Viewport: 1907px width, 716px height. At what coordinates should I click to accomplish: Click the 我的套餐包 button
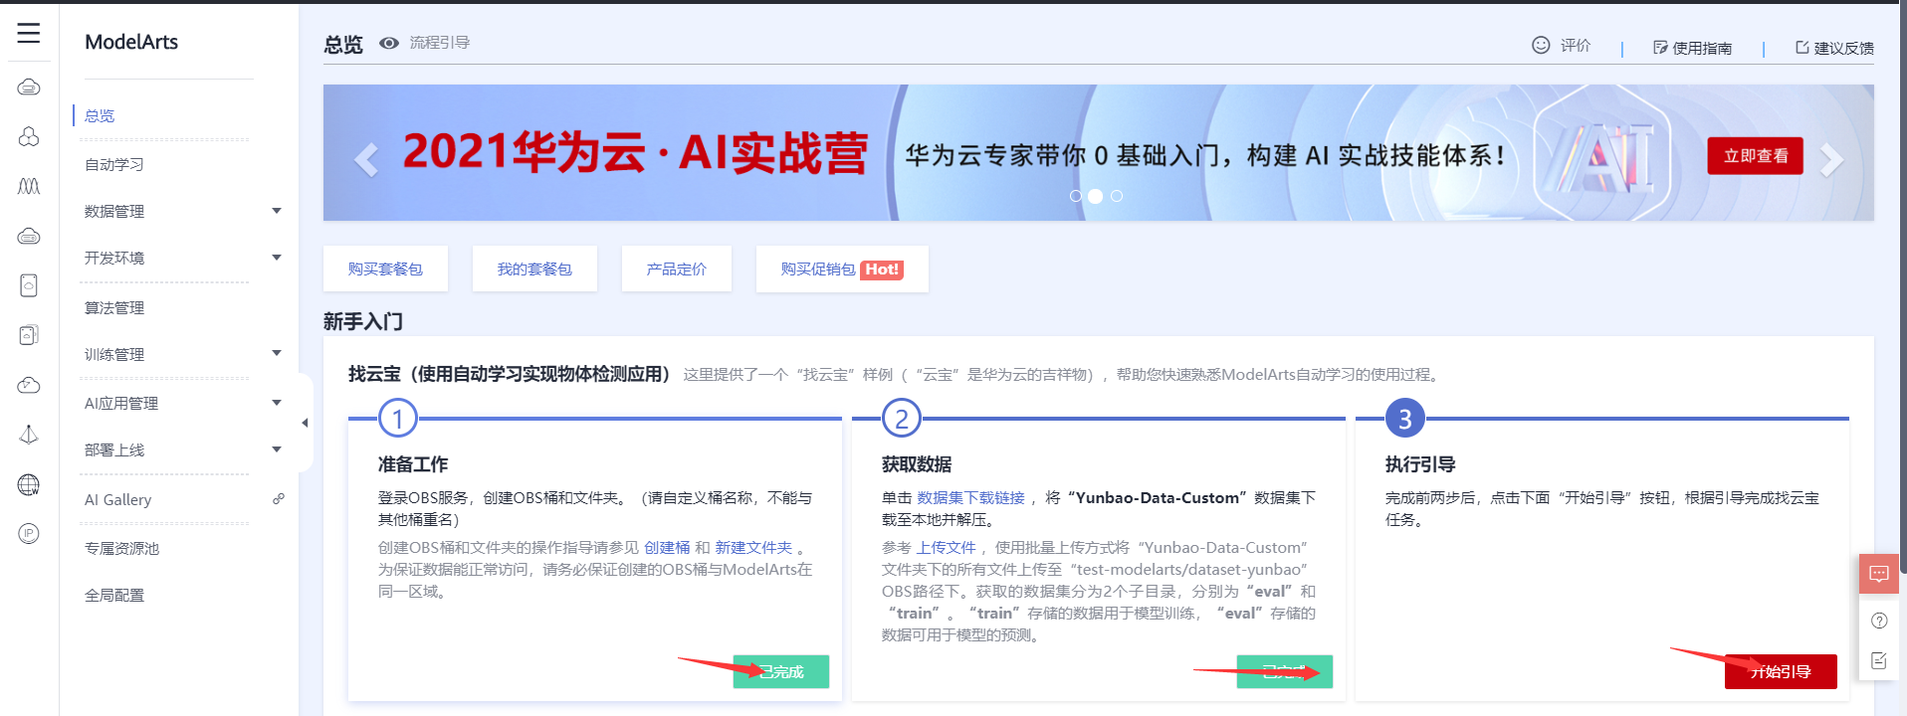(534, 268)
